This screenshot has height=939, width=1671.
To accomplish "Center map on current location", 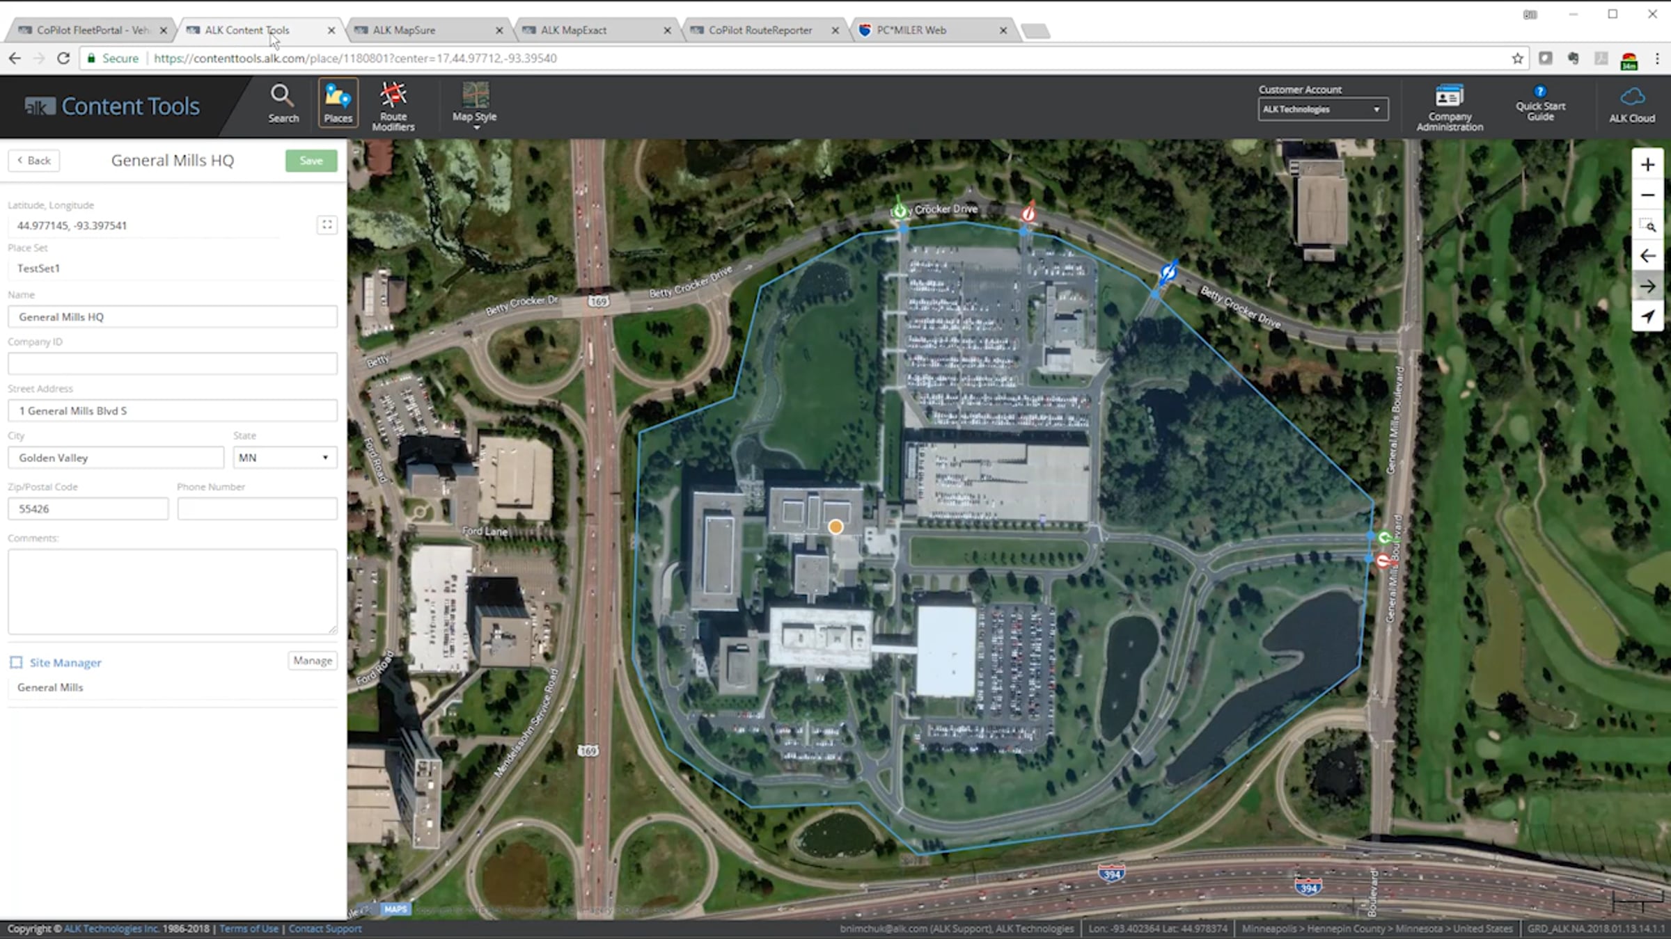I will click(1647, 316).
